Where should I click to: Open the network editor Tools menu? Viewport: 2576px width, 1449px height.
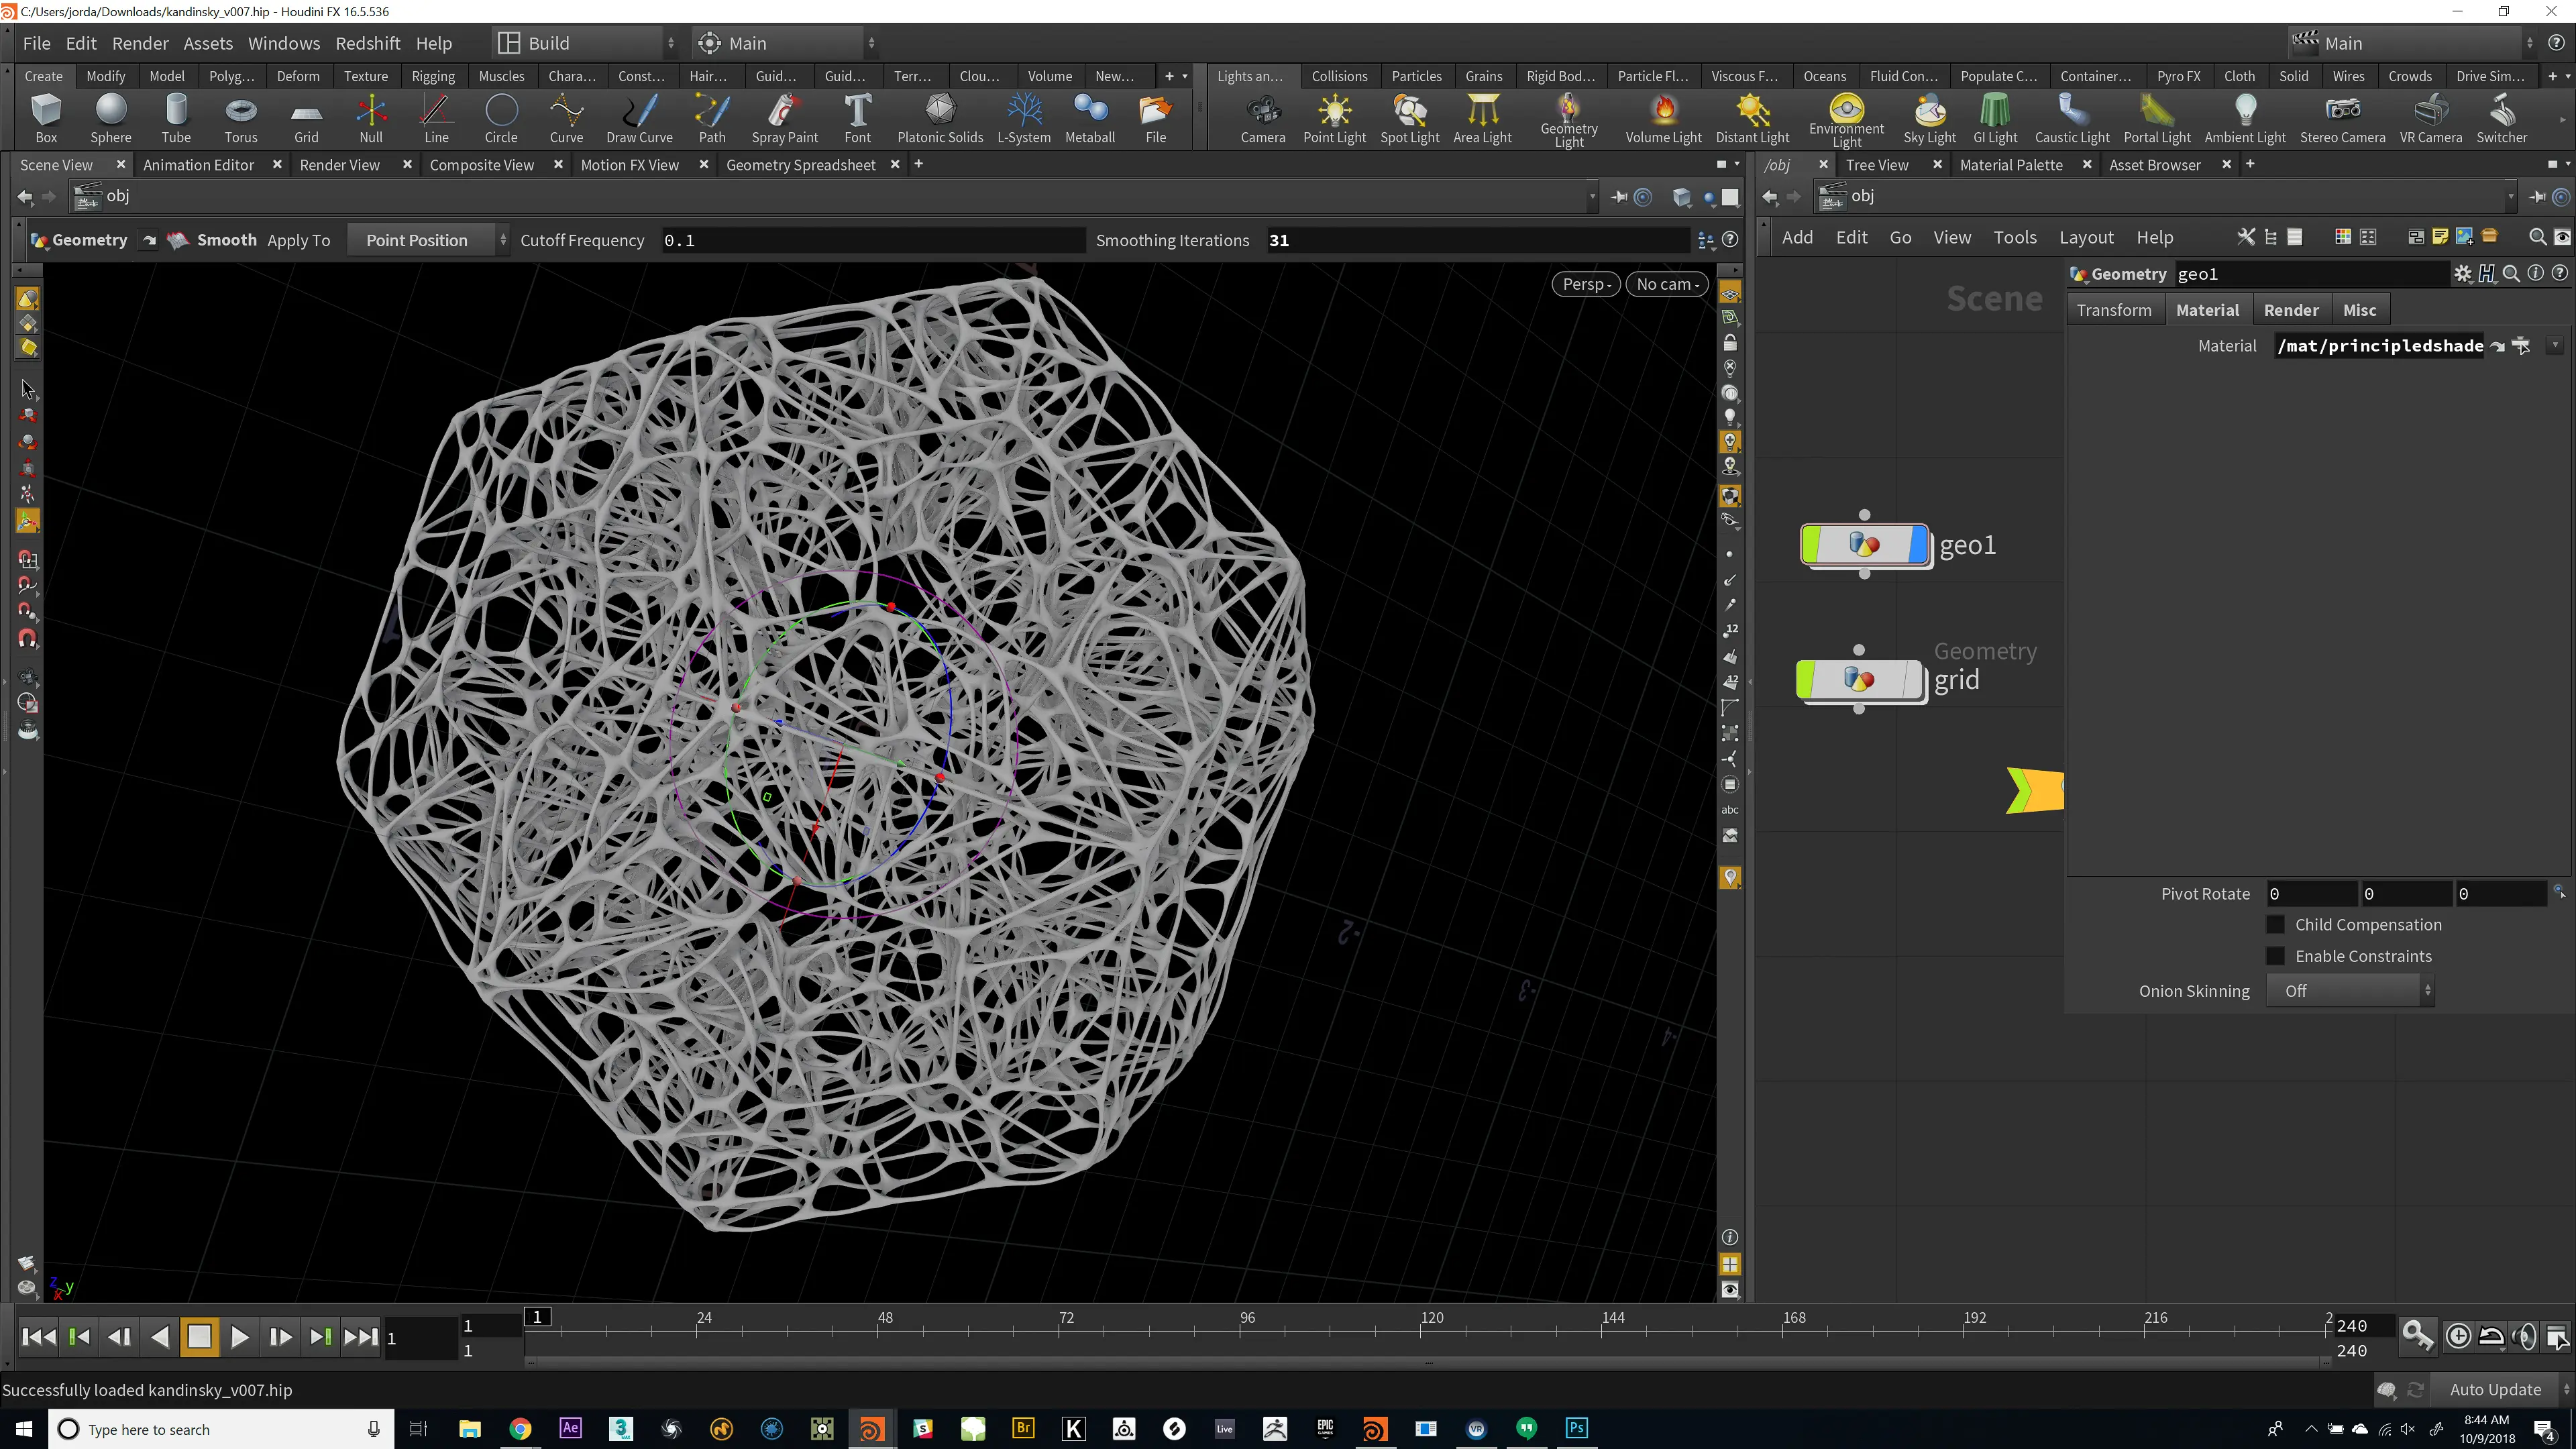click(x=2014, y=237)
